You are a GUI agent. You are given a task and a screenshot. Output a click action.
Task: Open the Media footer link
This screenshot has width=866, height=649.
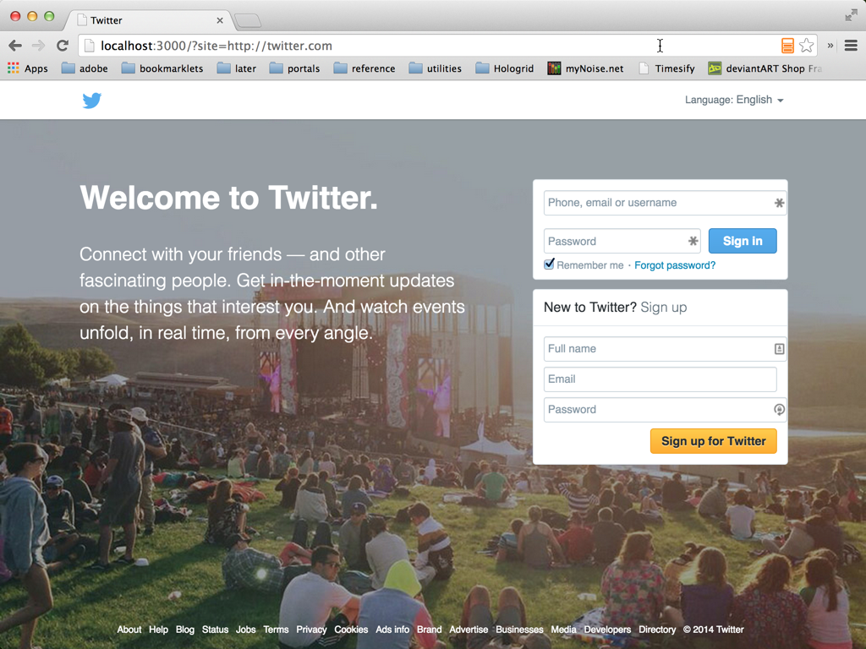564,630
